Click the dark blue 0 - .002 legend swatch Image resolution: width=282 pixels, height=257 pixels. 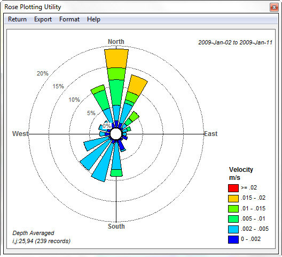(233, 239)
